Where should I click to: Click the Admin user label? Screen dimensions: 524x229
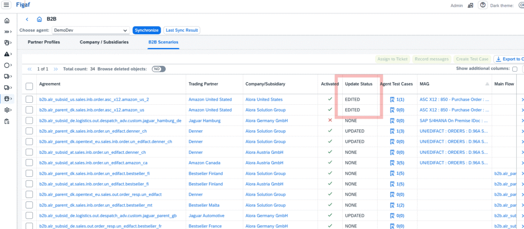pos(457,6)
